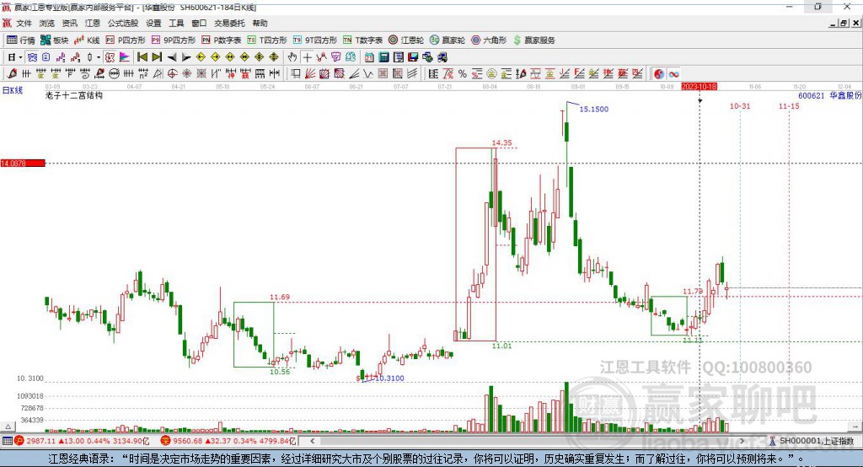This screenshot has width=863, height=467.
Task: Select the Gann fan lines tool
Action: (x=310, y=74)
